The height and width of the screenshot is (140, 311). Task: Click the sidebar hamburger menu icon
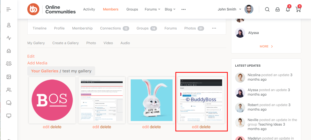coord(9,9)
